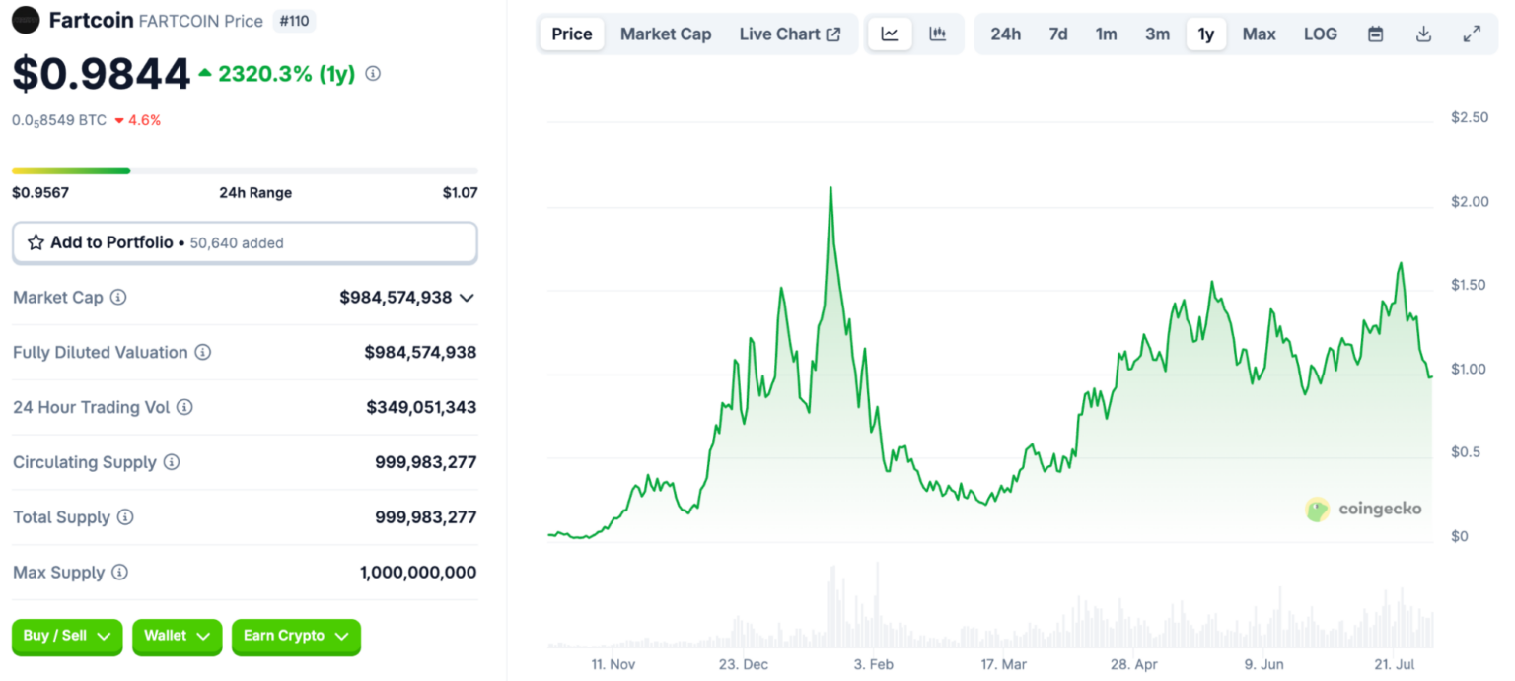The height and width of the screenshot is (681, 1515).
Task: Switch to the Market Cap tab
Action: (666, 33)
